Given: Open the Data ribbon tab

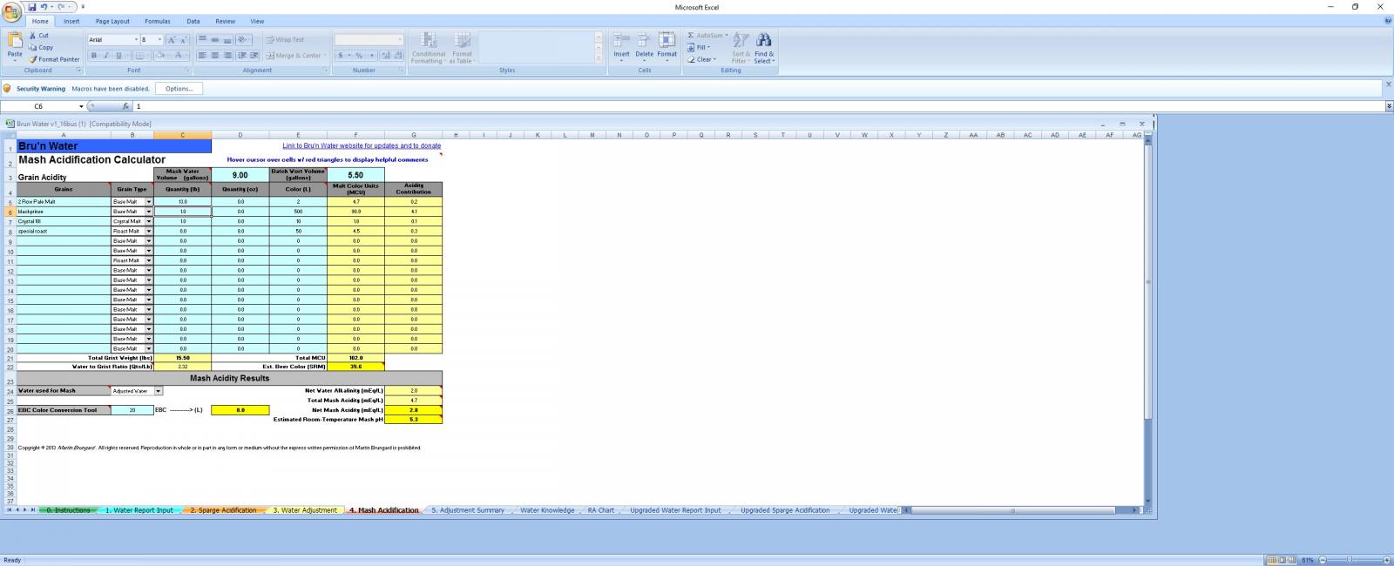Looking at the screenshot, I should (193, 21).
